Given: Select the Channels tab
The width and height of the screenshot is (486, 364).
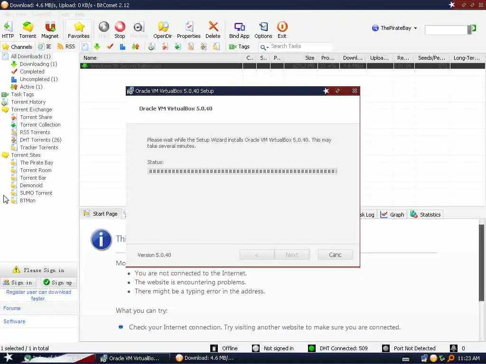Looking at the screenshot, I should pos(18,47).
